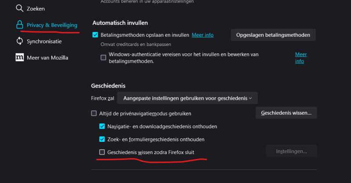The height and width of the screenshot is (183, 351).
Task: Click the Opgeslagen betalingsmethoden button
Action: [x=273, y=35]
